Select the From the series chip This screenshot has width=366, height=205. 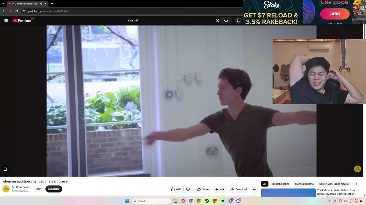[281, 184]
